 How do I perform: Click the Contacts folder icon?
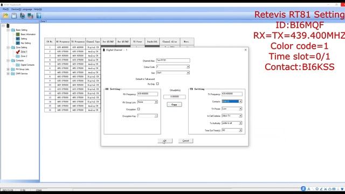click(x=13, y=60)
